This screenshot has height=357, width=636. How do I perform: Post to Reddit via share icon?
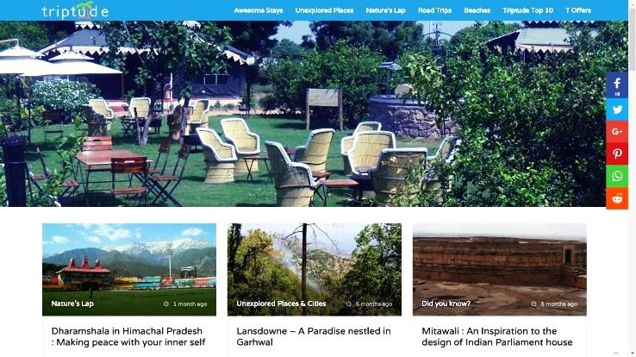coord(617,198)
